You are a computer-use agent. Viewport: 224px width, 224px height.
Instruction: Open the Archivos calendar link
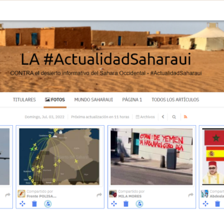tap(145, 117)
